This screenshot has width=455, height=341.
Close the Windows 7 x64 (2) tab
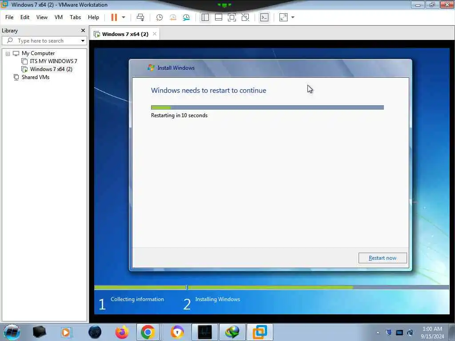point(155,34)
